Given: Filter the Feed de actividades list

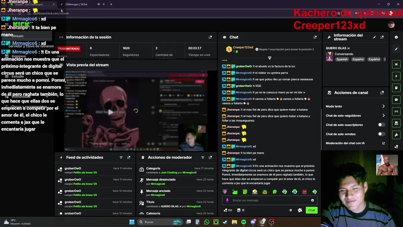Looking at the screenshot, I should pos(121,157).
